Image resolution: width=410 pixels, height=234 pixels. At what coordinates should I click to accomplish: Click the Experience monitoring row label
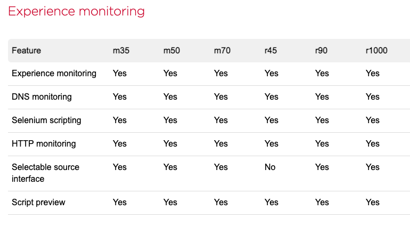point(54,73)
